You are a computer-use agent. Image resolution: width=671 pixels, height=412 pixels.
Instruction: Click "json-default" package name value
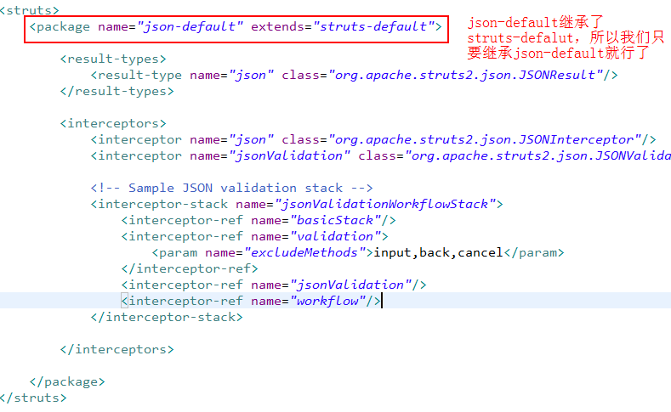(x=190, y=26)
